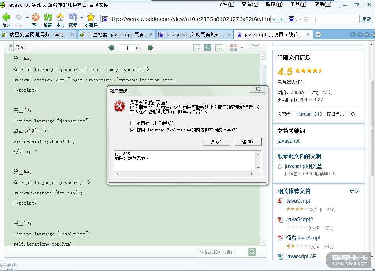Toggle fullscreen view of document
This screenshot has height=271, width=375.
point(255,48)
